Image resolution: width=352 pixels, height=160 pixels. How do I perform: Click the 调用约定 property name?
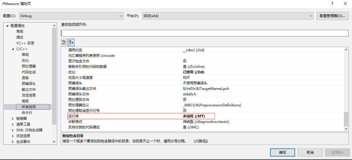click(x=75, y=50)
